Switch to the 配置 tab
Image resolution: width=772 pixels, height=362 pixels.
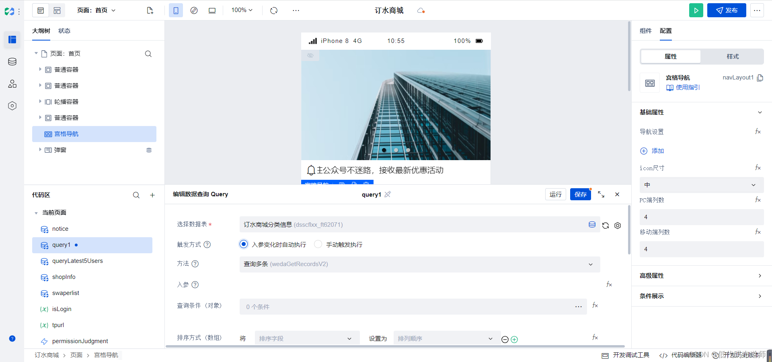[665, 31]
